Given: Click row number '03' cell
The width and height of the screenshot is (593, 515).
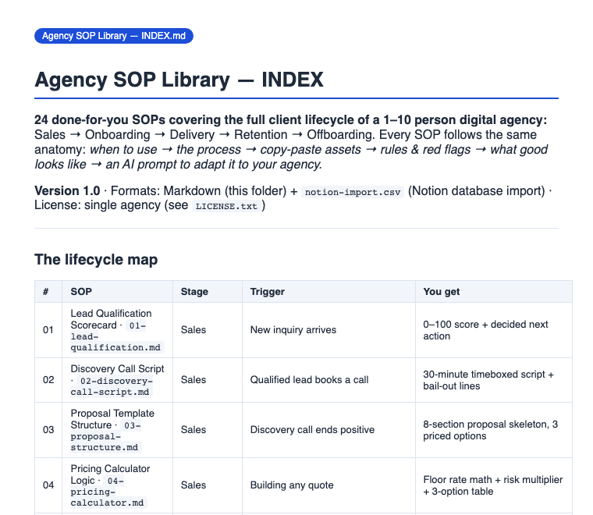Looking at the screenshot, I should 48,430.
